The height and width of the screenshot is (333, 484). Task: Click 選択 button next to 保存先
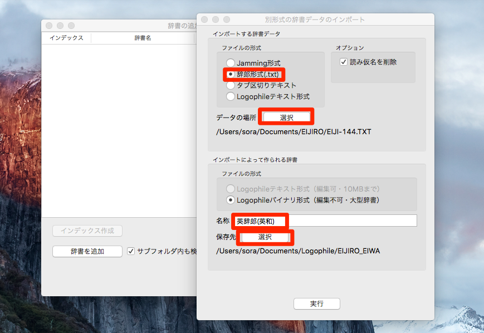[x=265, y=237]
